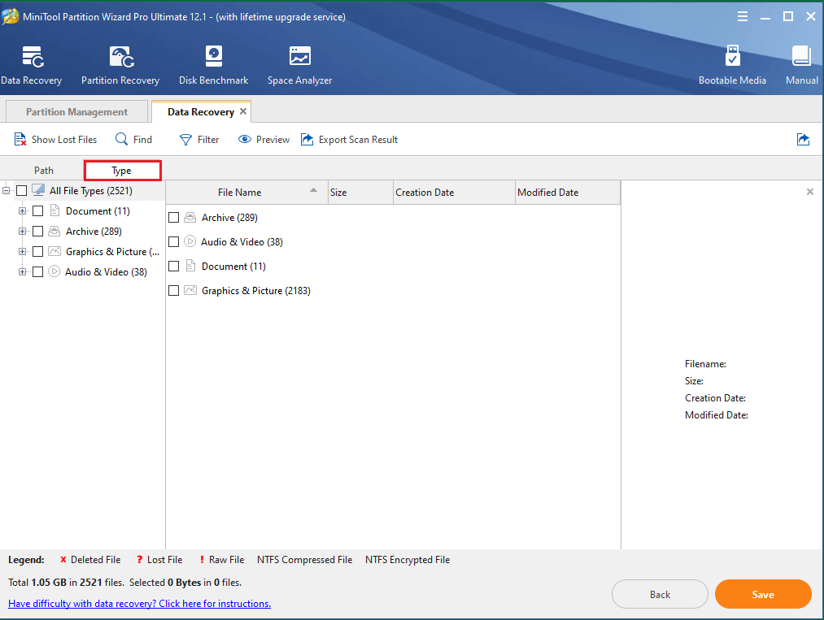Launch the Partition Recovery tool icon
Viewport: 824px width, 620px height.
tap(121, 57)
